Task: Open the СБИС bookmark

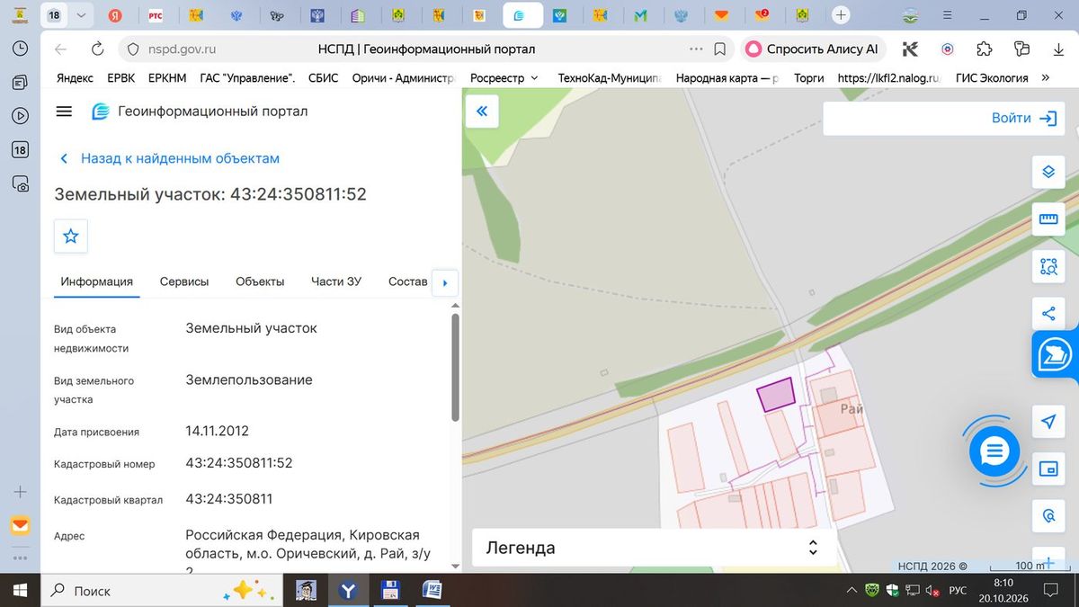Action: tap(323, 78)
